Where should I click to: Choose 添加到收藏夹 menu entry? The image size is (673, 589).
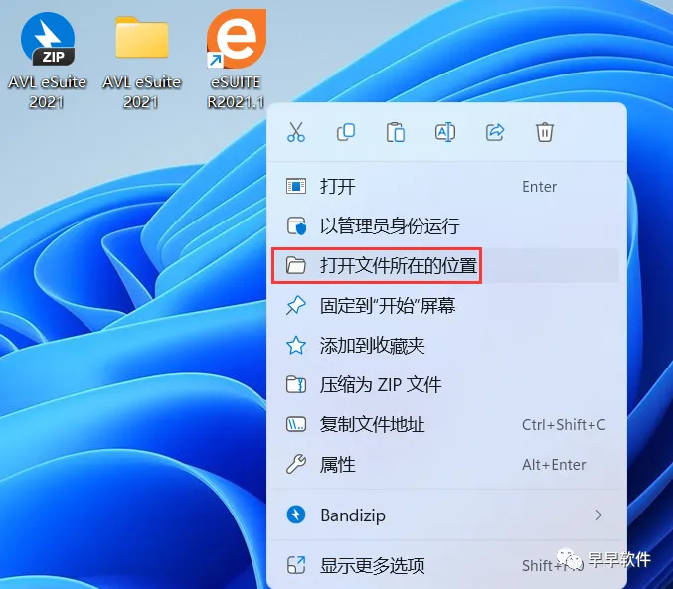pos(446,346)
